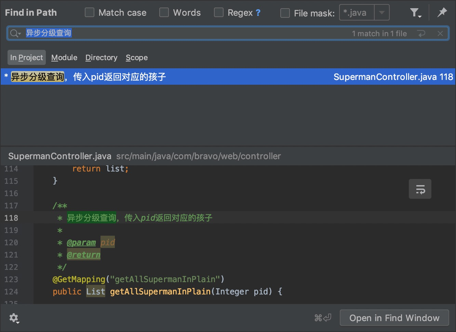
Task: Click the Regex help question mark
Action: [258, 13]
